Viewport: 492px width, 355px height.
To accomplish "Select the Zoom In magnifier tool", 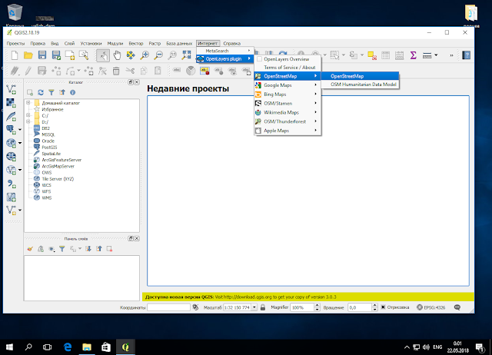I will 145,55.
